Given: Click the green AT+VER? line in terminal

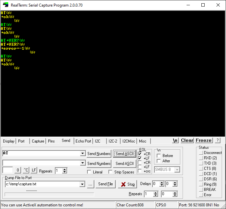Looking at the screenshot, I should tap(13, 40).
